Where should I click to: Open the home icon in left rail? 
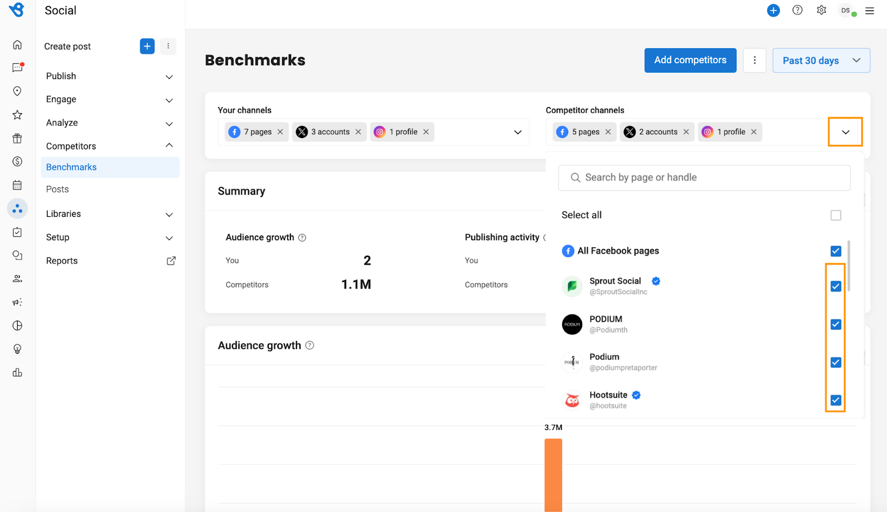click(17, 44)
